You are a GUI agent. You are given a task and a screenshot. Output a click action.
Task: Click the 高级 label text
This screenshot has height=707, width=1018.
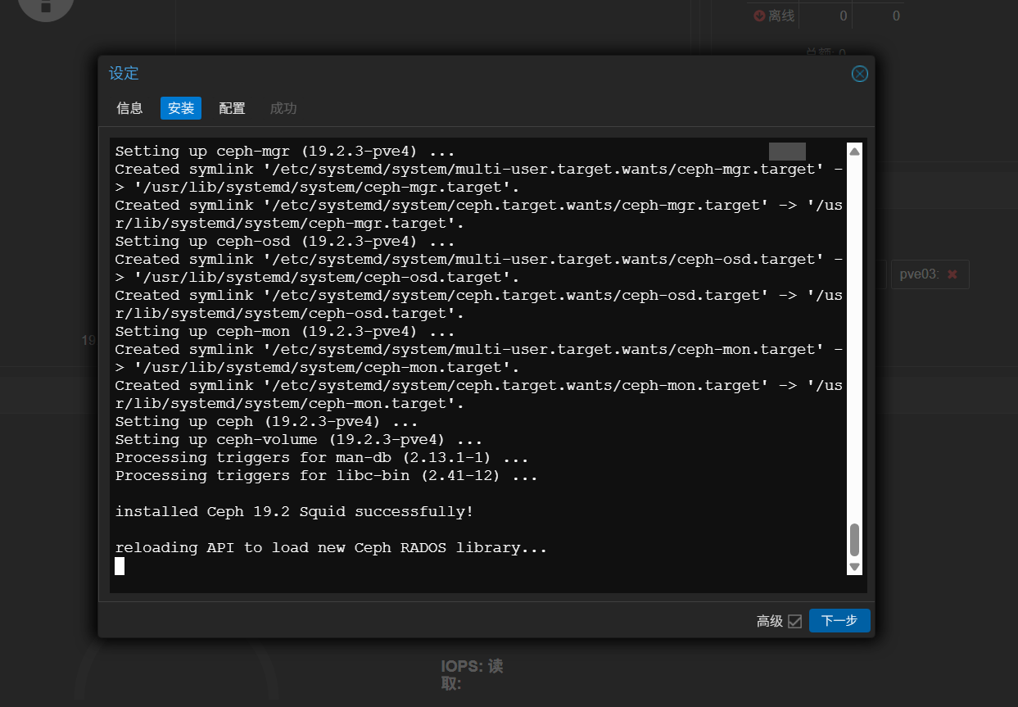[x=770, y=621]
